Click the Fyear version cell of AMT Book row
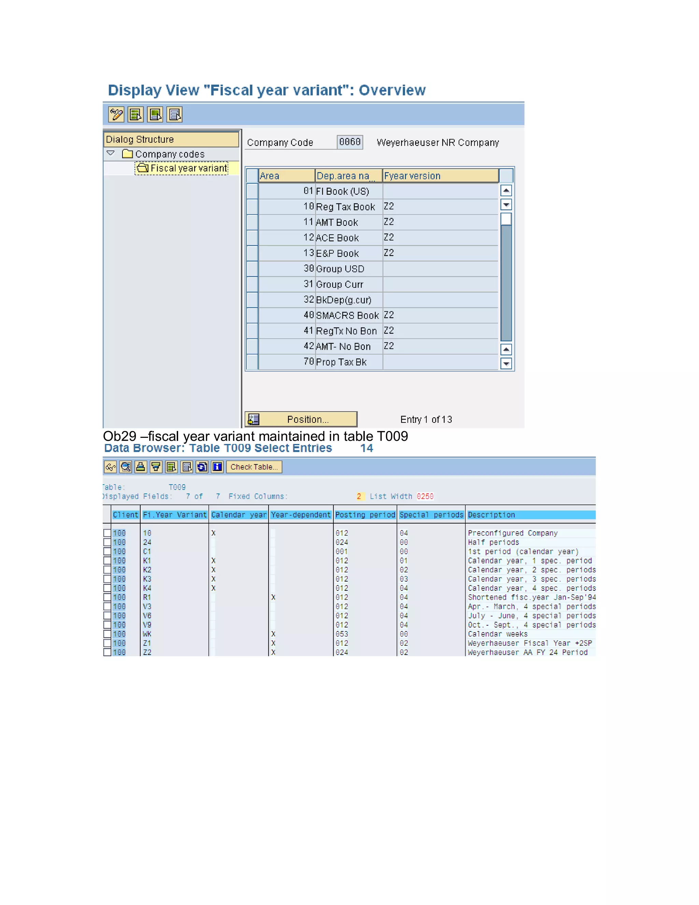699x905 pixels. (441, 222)
